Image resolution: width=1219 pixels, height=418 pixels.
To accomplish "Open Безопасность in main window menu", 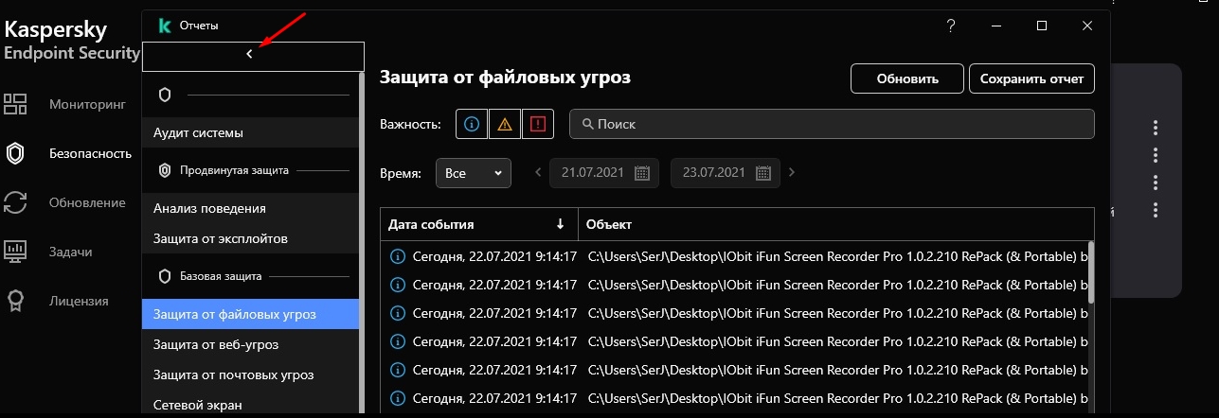I will point(90,153).
